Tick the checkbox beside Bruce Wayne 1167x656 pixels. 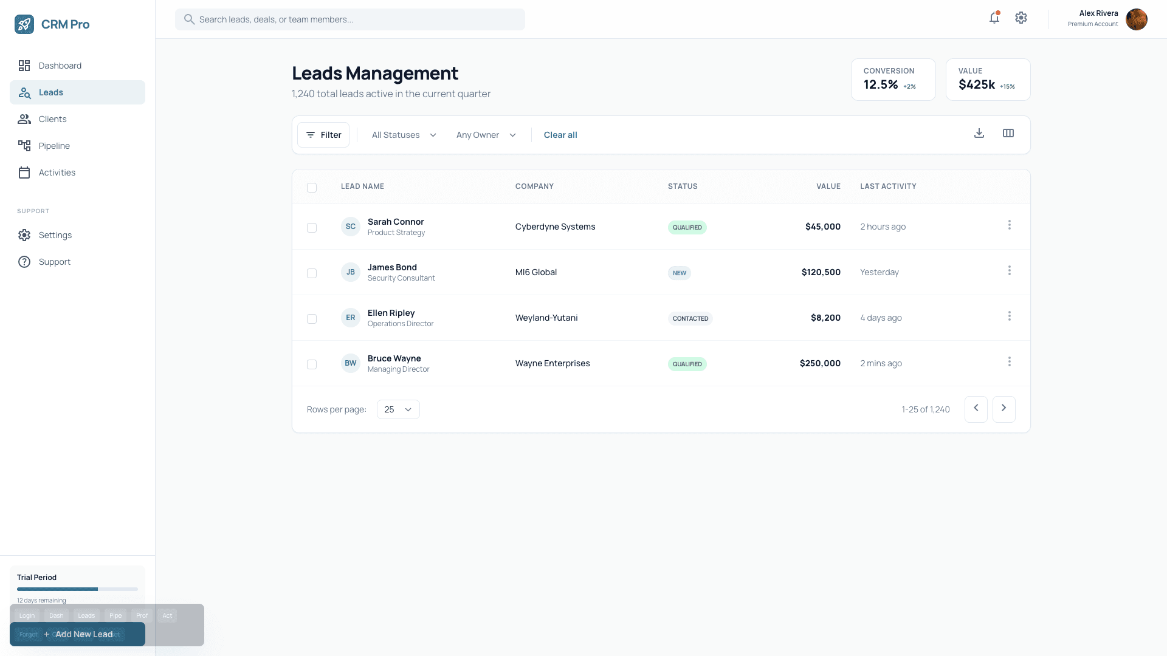(x=312, y=364)
